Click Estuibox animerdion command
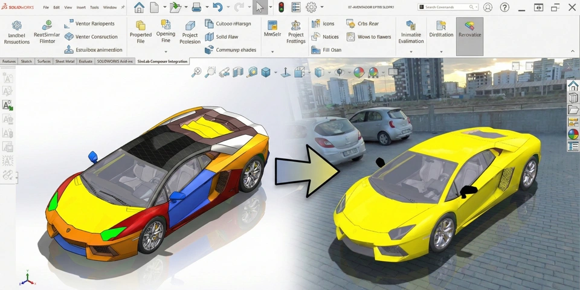Viewport: 580px width, 290px height. coord(93,50)
